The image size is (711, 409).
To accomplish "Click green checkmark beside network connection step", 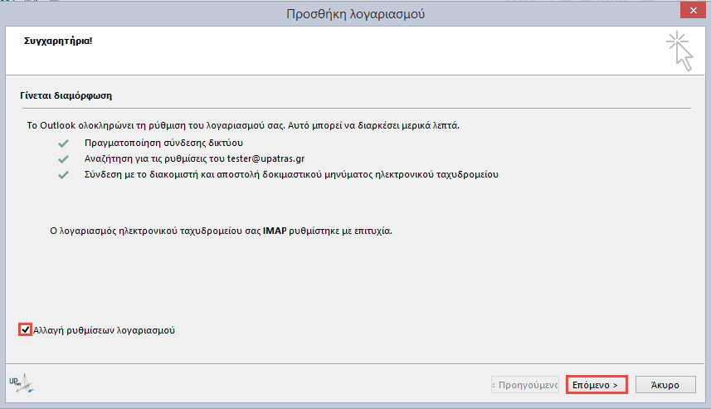I will tap(64, 144).
